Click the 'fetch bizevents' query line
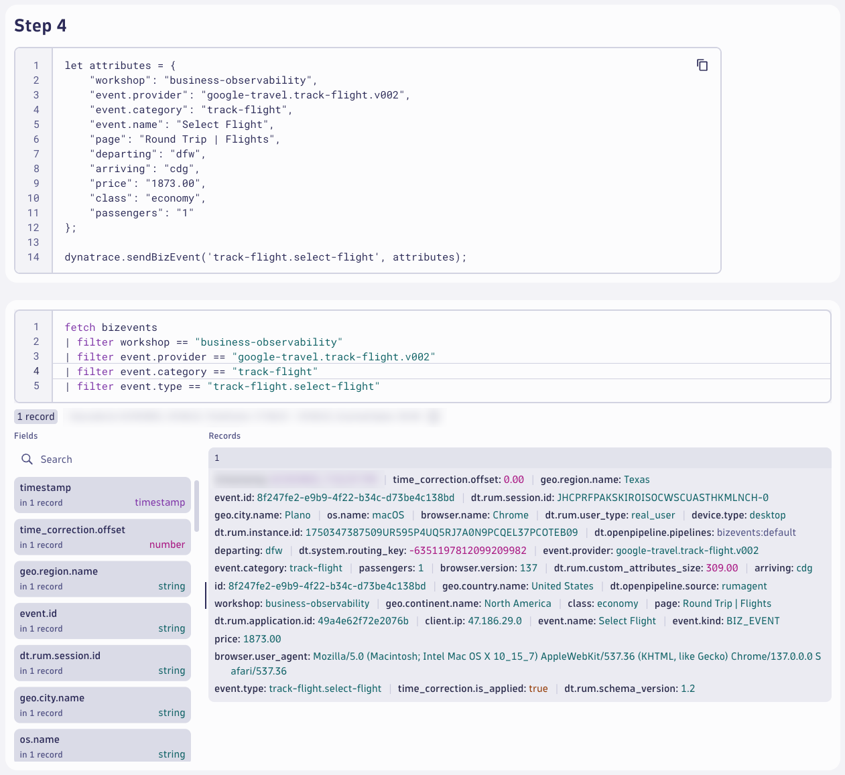The height and width of the screenshot is (775, 845). coord(111,328)
